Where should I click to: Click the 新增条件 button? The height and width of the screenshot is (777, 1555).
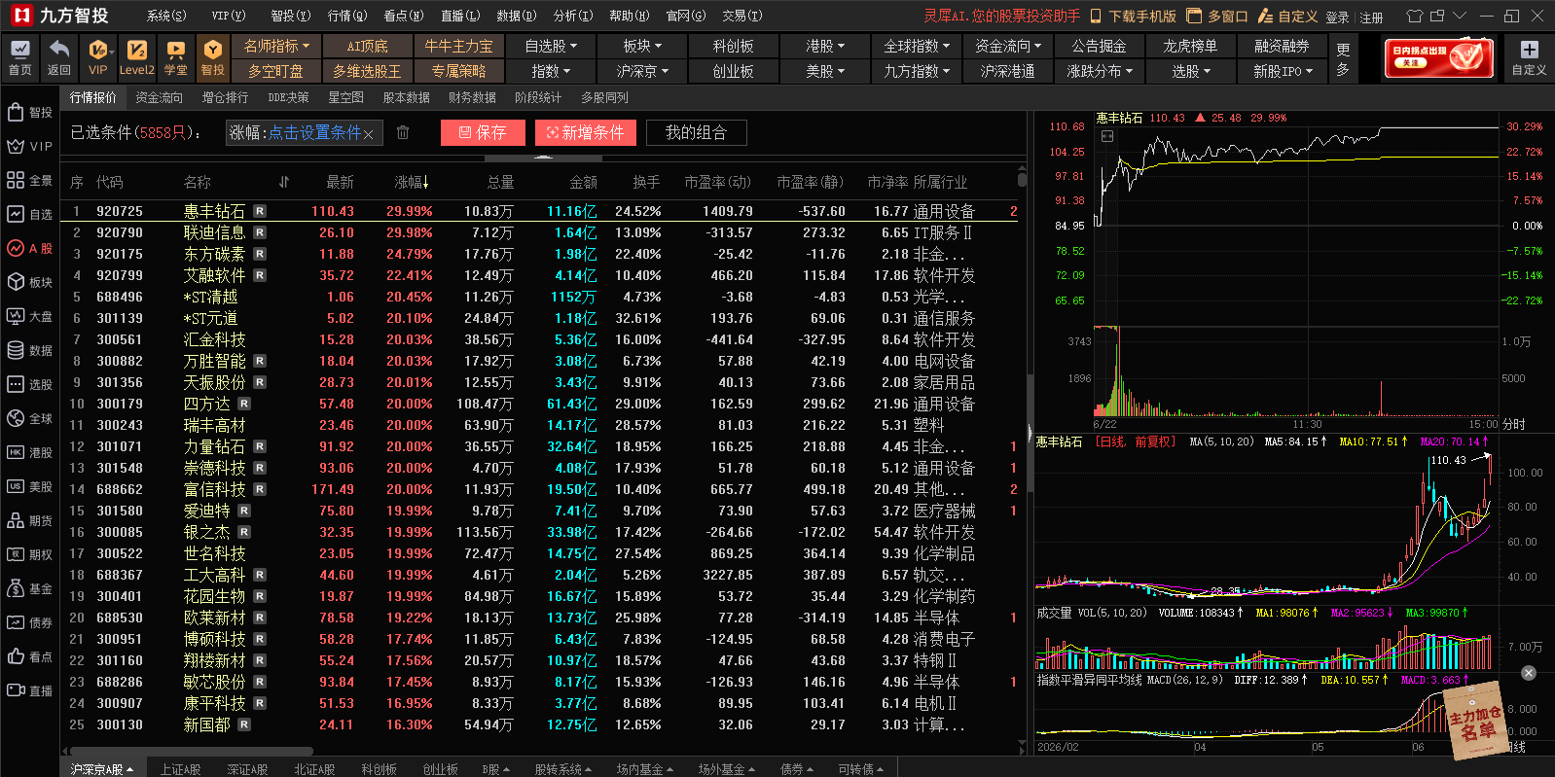pos(585,132)
